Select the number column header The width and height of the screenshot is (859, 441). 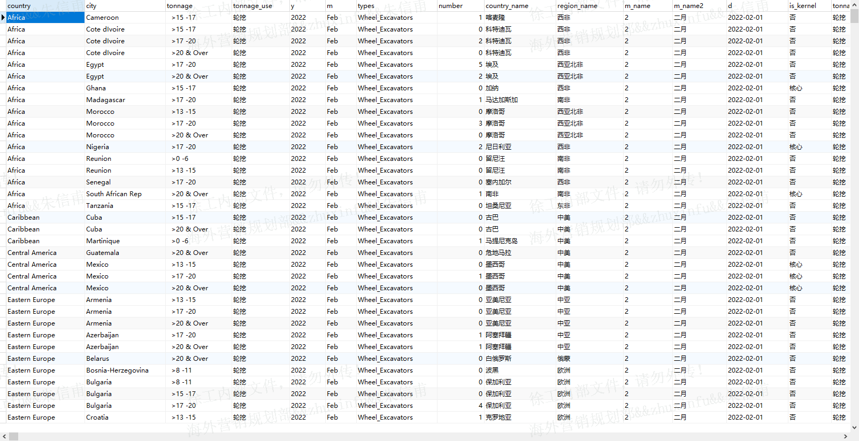pyautogui.click(x=460, y=6)
